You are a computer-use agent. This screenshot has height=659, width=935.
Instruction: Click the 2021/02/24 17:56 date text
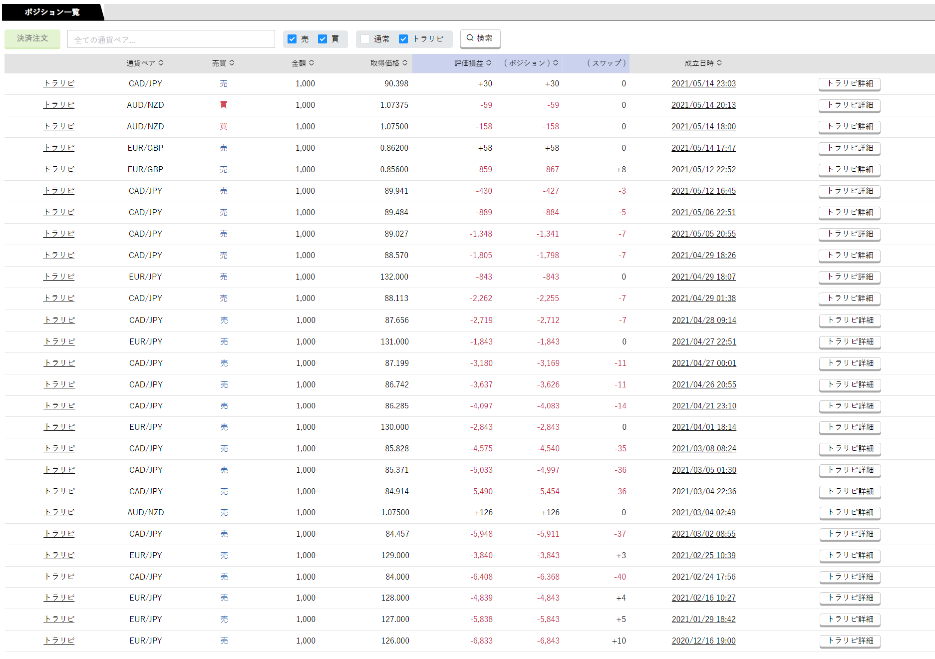703,577
